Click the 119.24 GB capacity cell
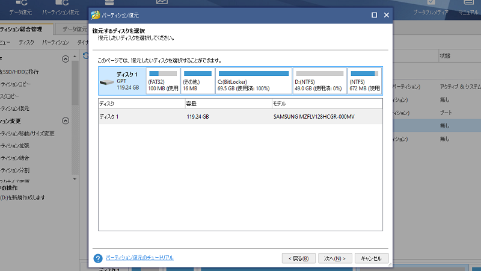Image resolution: width=481 pixels, height=271 pixels. (x=198, y=117)
